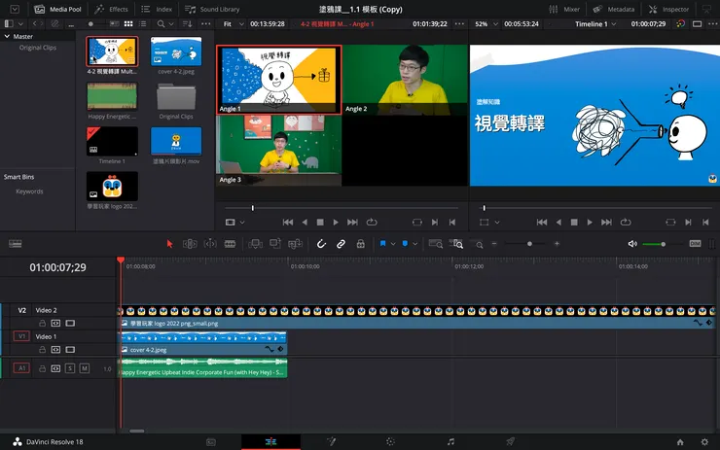Solo the A1 audio track
720x450 pixels.
pyautogui.click(x=70, y=368)
